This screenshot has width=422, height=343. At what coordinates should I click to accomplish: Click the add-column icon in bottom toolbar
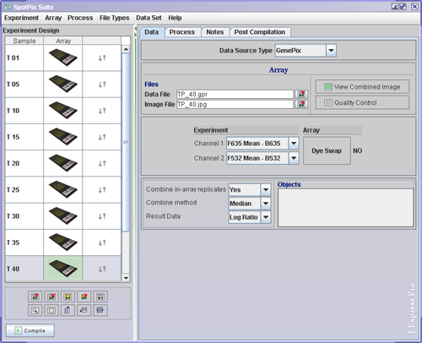point(68,310)
